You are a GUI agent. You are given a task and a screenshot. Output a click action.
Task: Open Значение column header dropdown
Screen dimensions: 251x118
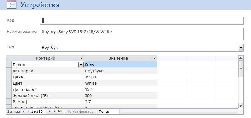pyautogui.click(x=154, y=58)
